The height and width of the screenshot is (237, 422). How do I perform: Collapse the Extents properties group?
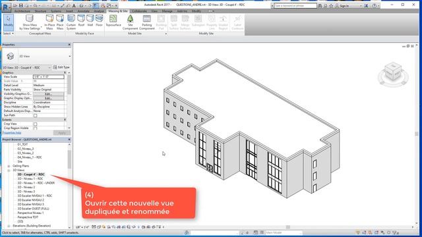[x=65, y=120]
